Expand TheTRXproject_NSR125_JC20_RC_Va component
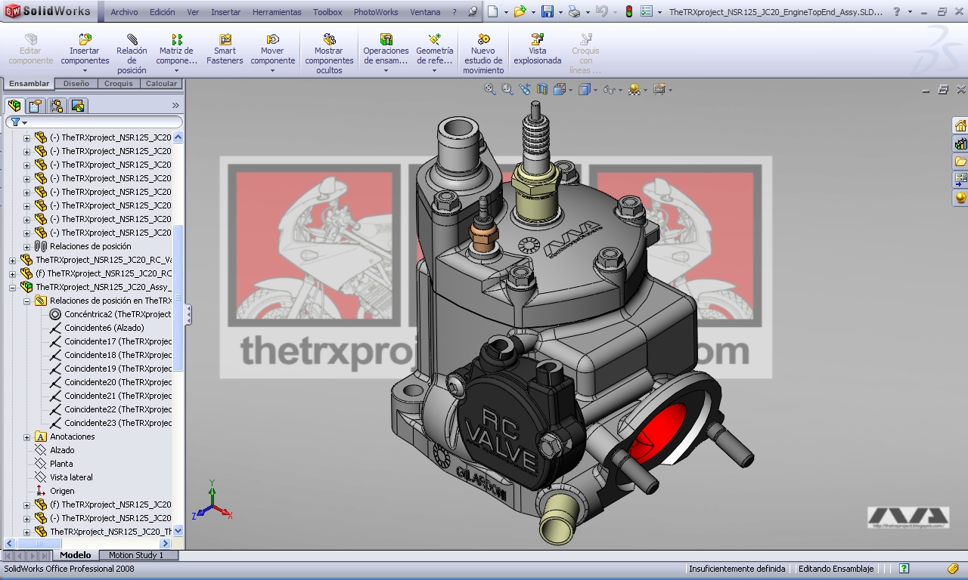The width and height of the screenshot is (968, 580). pos(12,261)
